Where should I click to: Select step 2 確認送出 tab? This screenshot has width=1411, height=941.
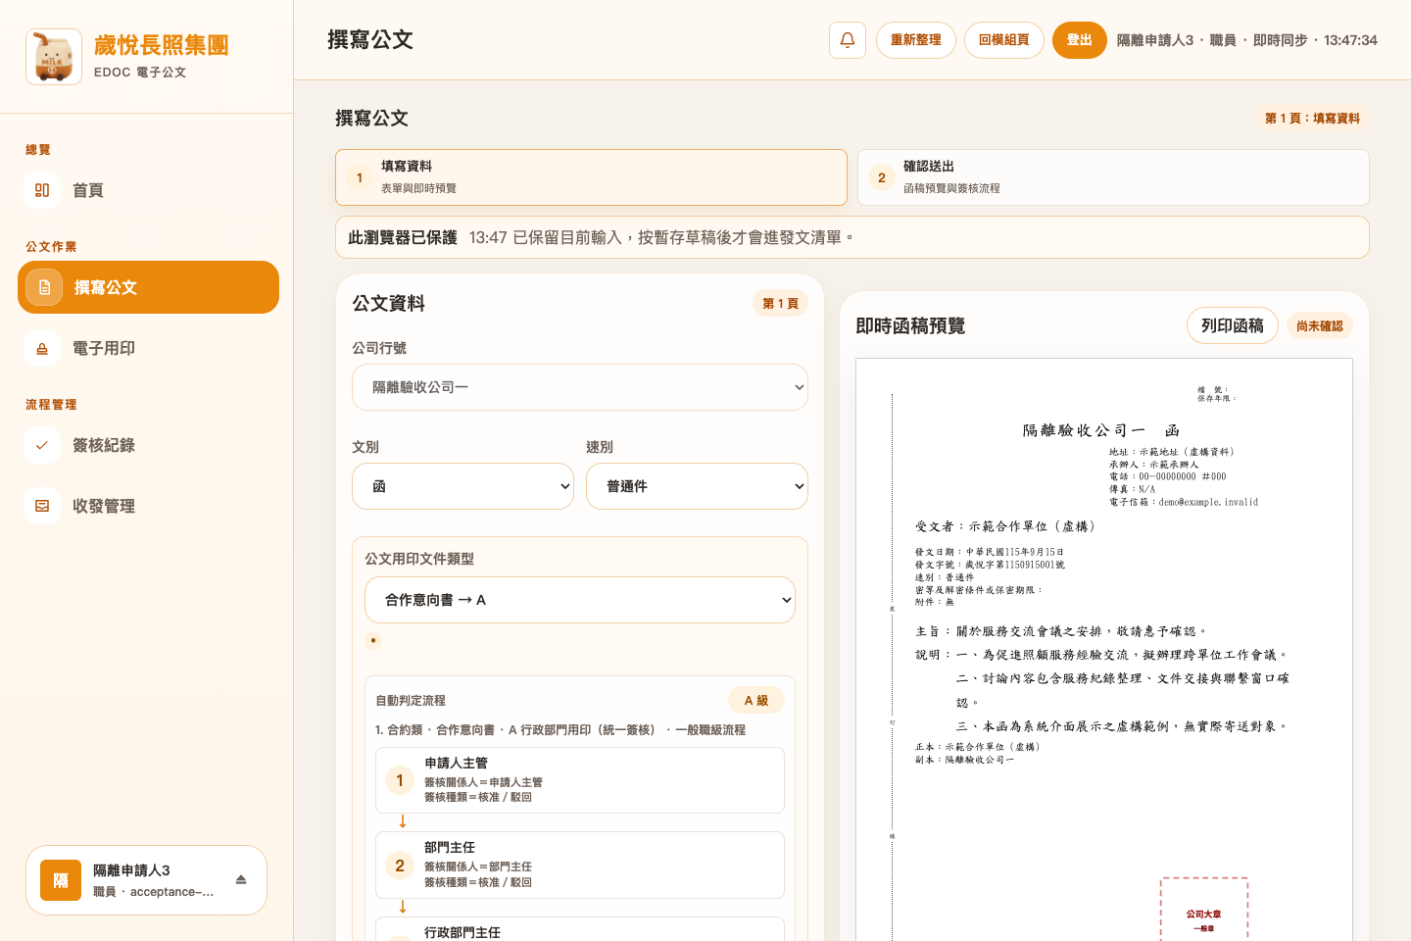(x=1113, y=177)
